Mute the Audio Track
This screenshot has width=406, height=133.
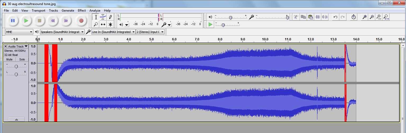coord(9,59)
